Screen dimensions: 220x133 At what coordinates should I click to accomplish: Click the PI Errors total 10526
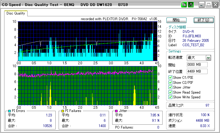(x=47, y=126)
